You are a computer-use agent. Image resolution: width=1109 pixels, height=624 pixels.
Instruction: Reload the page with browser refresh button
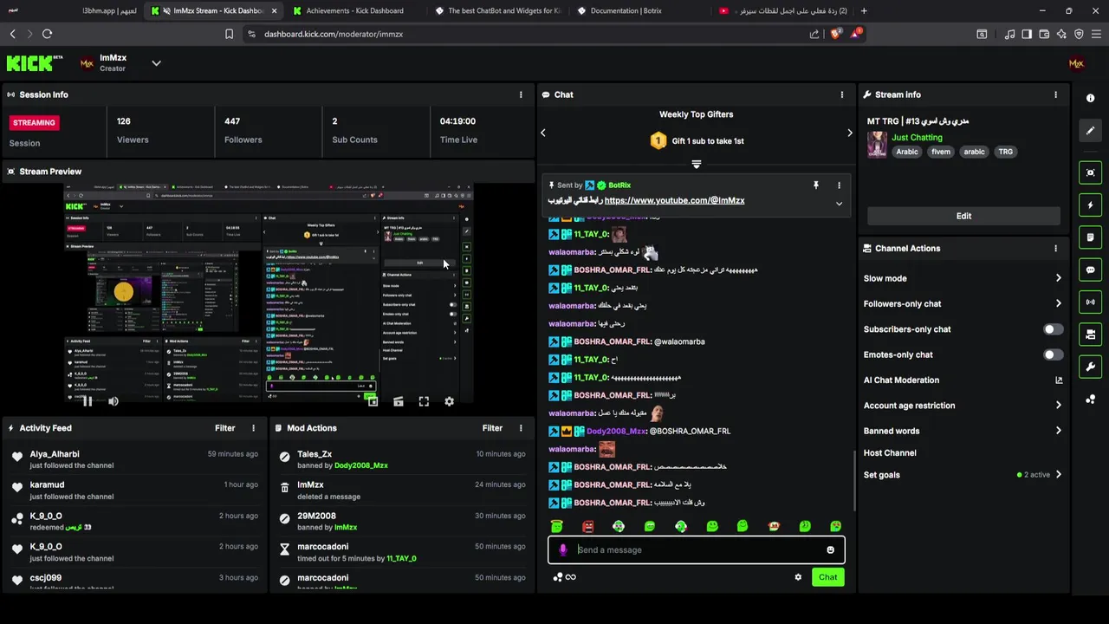tap(47, 34)
